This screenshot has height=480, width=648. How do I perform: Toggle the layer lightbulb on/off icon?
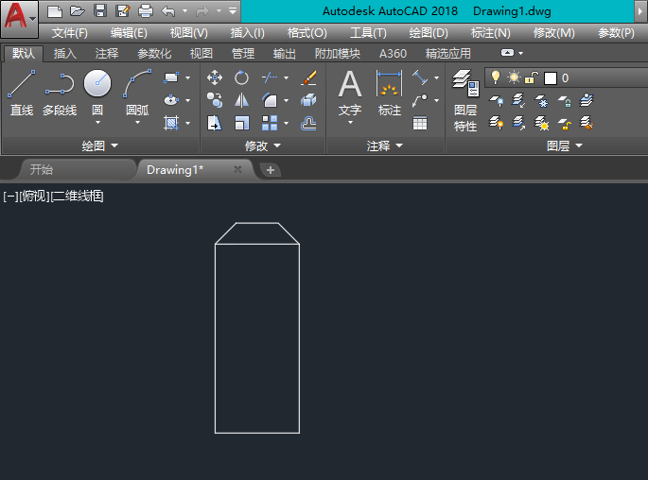(495, 77)
